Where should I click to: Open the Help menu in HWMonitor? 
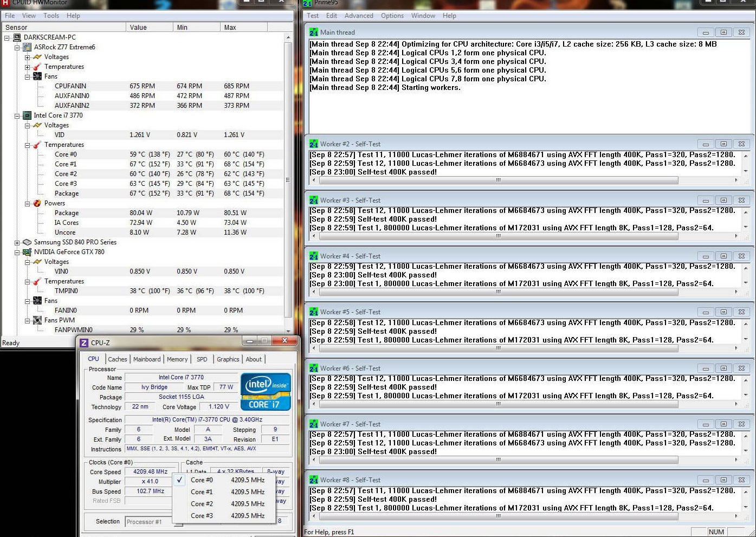pos(73,16)
